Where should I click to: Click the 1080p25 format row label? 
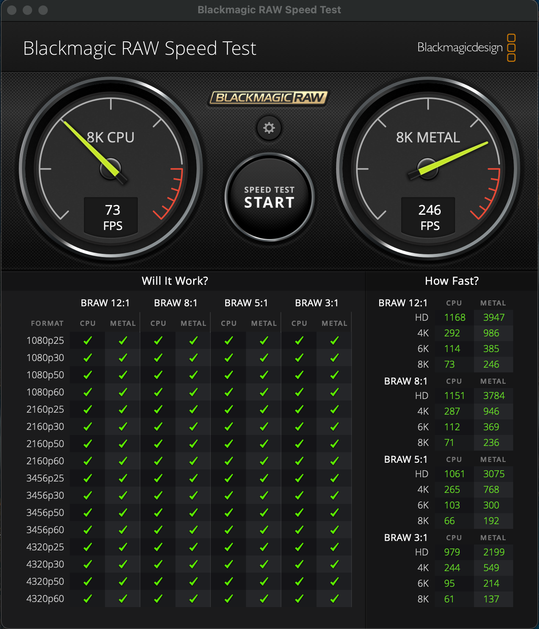[x=45, y=341]
